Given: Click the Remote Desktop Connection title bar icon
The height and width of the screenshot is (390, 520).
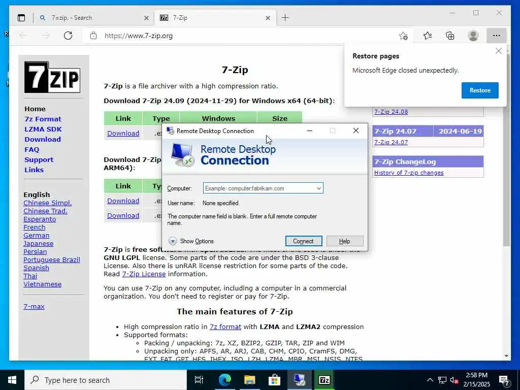Looking at the screenshot, I should click(170, 131).
